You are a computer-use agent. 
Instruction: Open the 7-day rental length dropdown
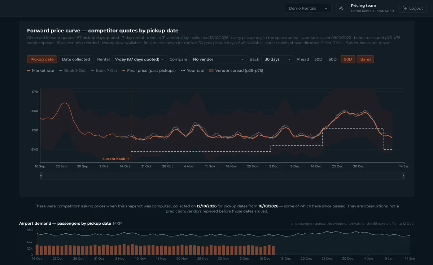pos(139,59)
